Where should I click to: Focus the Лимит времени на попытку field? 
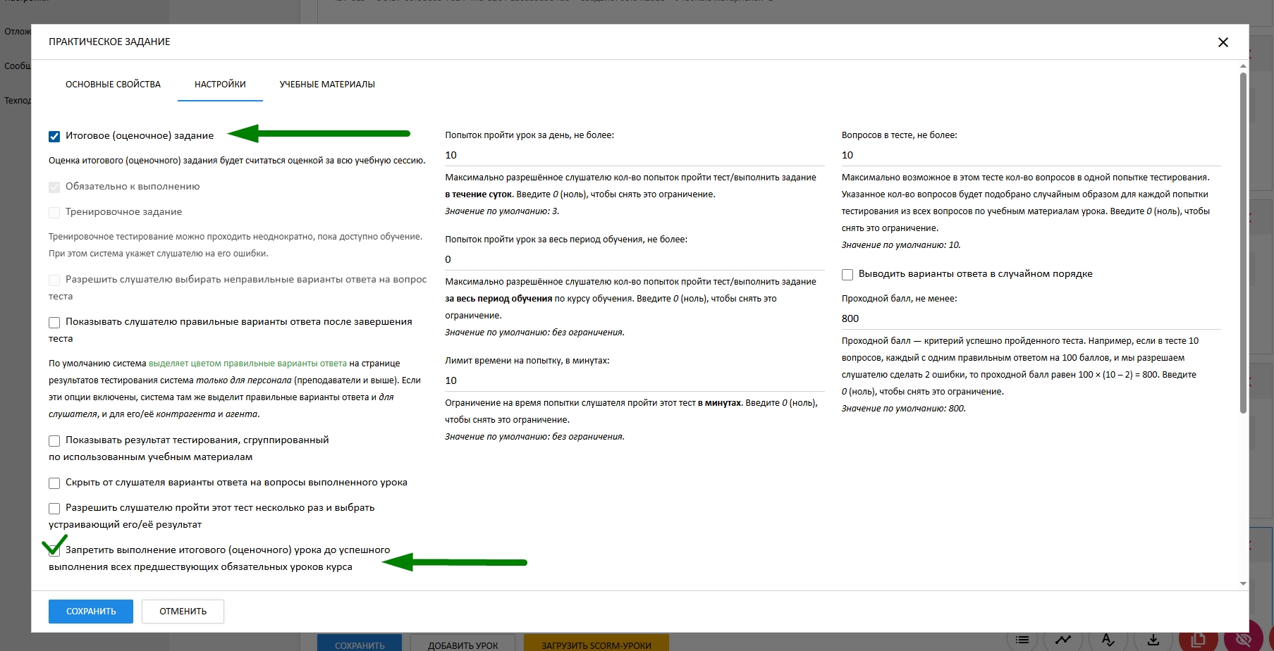click(x=633, y=380)
